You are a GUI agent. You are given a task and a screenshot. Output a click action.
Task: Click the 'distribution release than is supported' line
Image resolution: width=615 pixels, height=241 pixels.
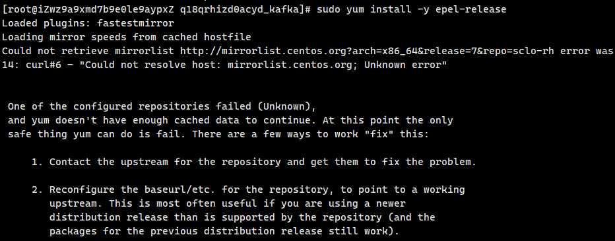point(242,217)
